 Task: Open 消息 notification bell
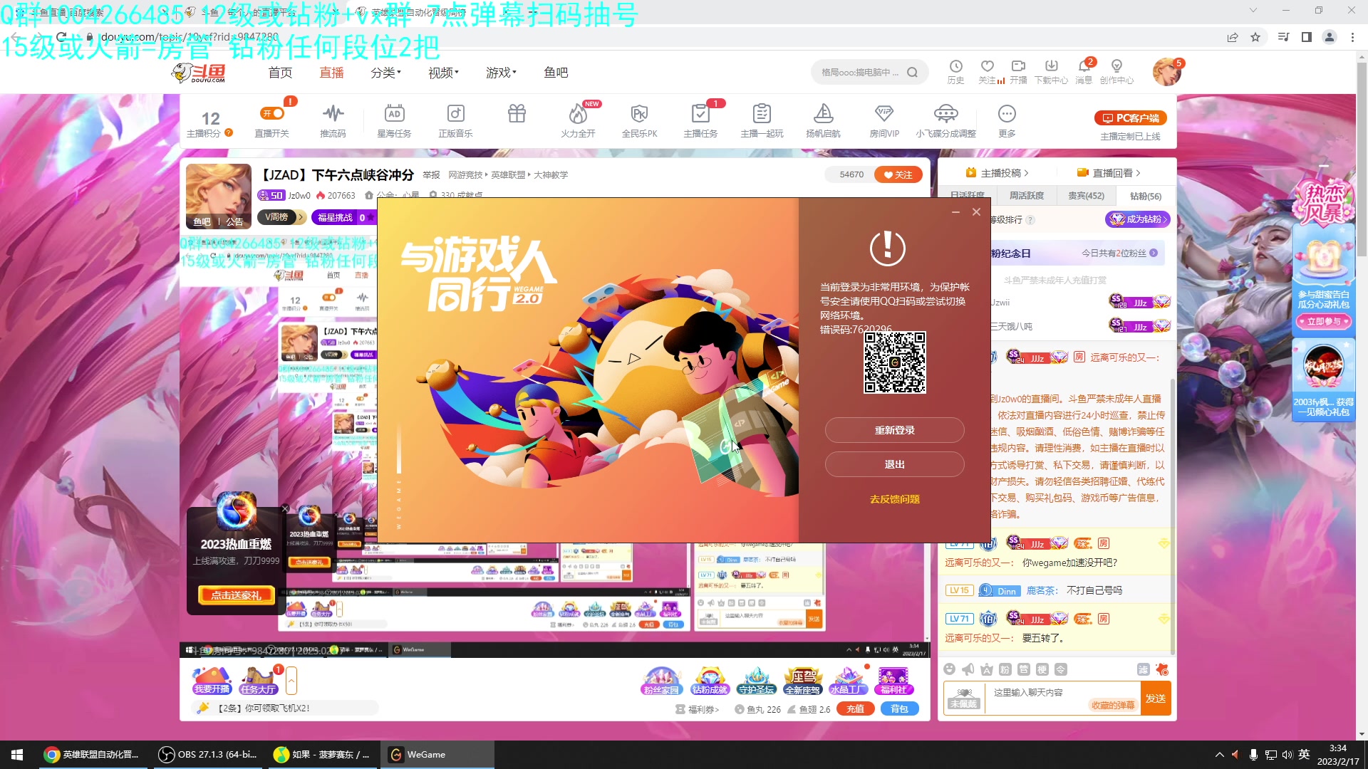point(1084,66)
